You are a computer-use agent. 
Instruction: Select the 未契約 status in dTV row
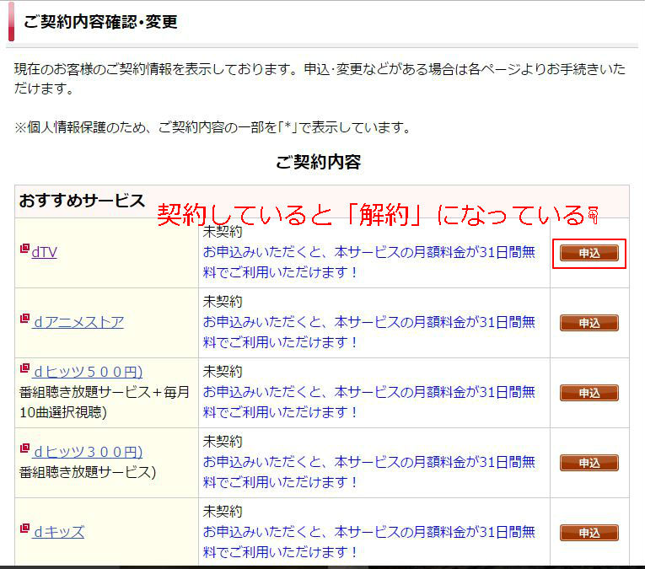(x=223, y=232)
